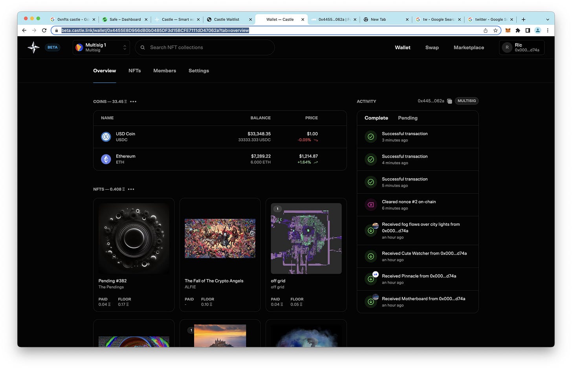Select the Overview tab
Viewport: 572px width, 370px height.
[104, 71]
